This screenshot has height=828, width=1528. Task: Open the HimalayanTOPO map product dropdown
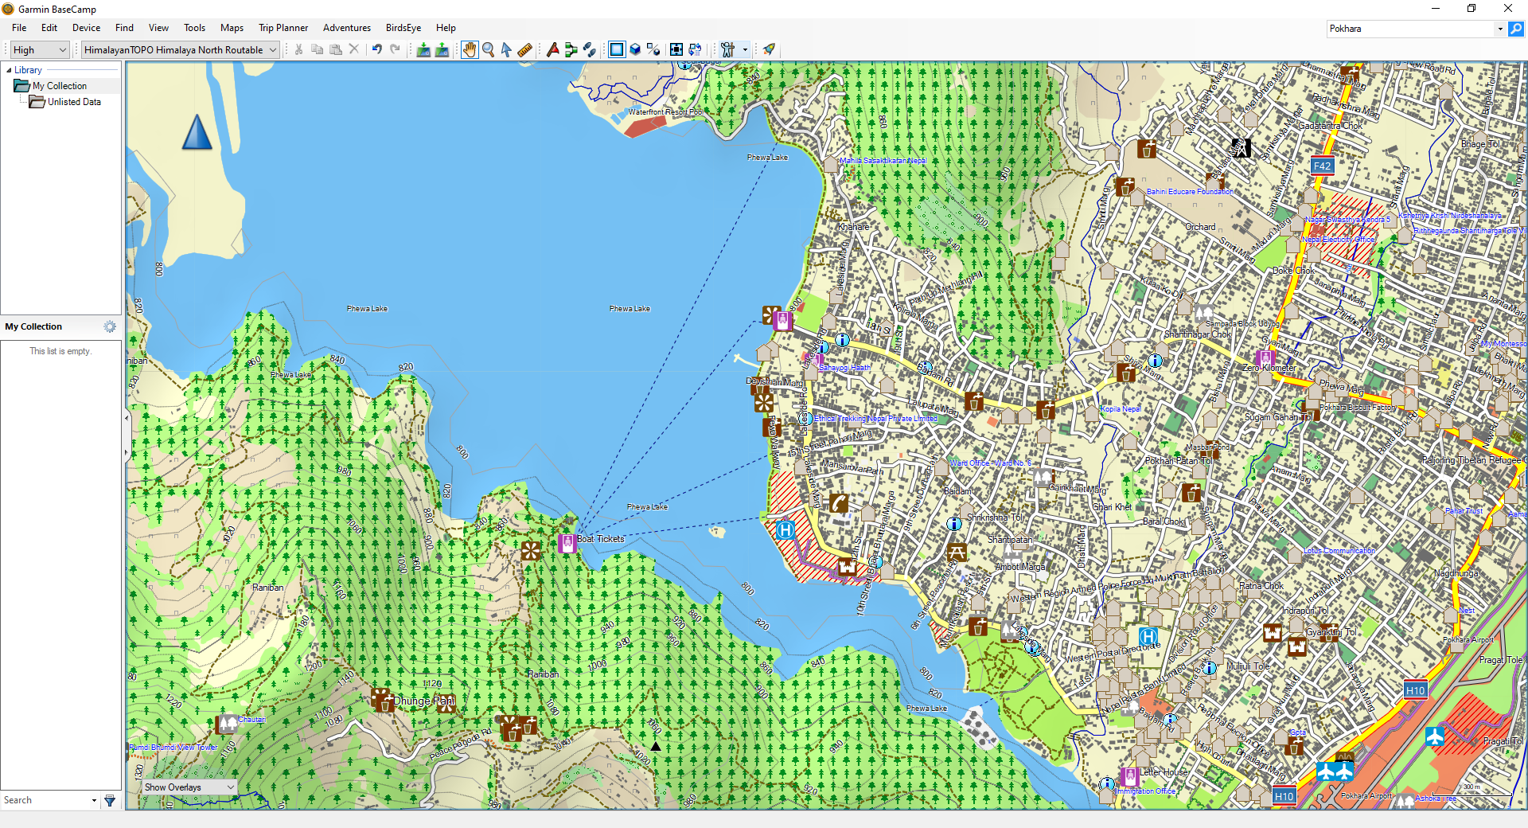pos(181,49)
